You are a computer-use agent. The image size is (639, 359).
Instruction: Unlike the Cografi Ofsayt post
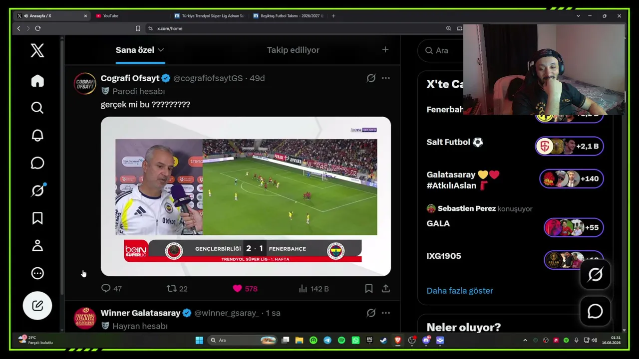click(245, 289)
